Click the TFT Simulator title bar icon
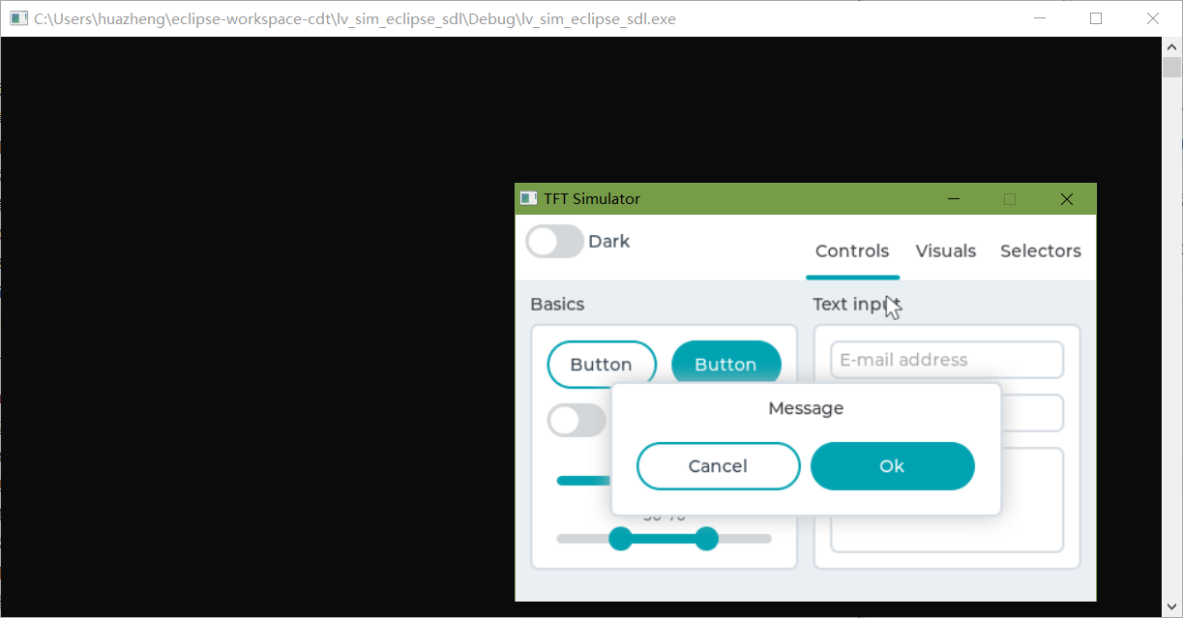This screenshot has width=1183, height=618. click(x=528, y=197)
